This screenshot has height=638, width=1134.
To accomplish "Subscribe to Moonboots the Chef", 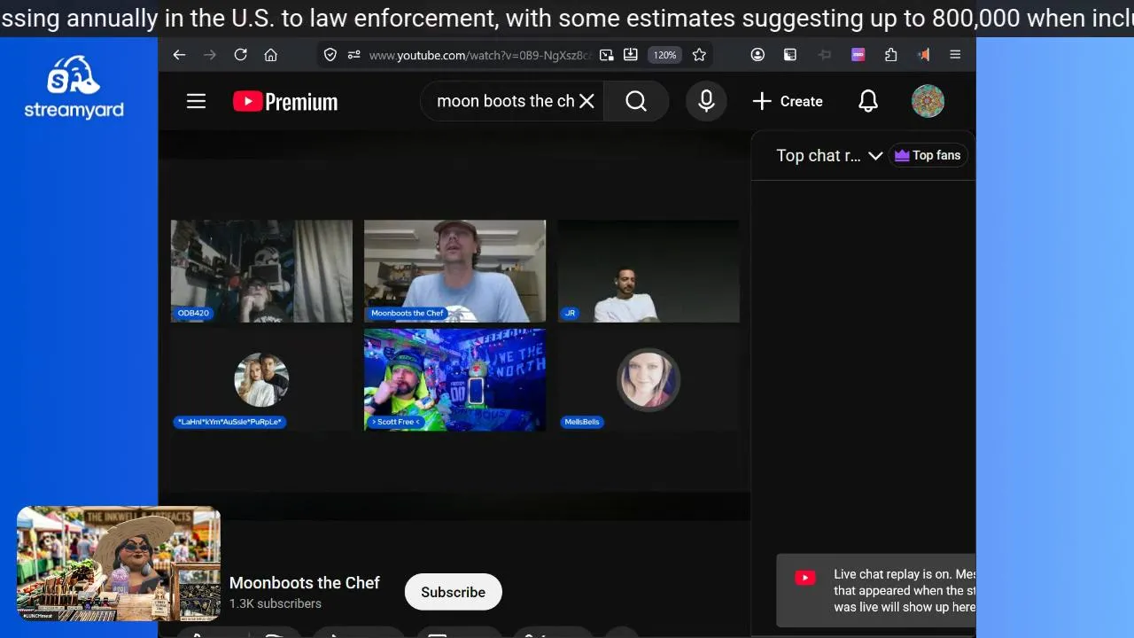I will tap(454, 592).
